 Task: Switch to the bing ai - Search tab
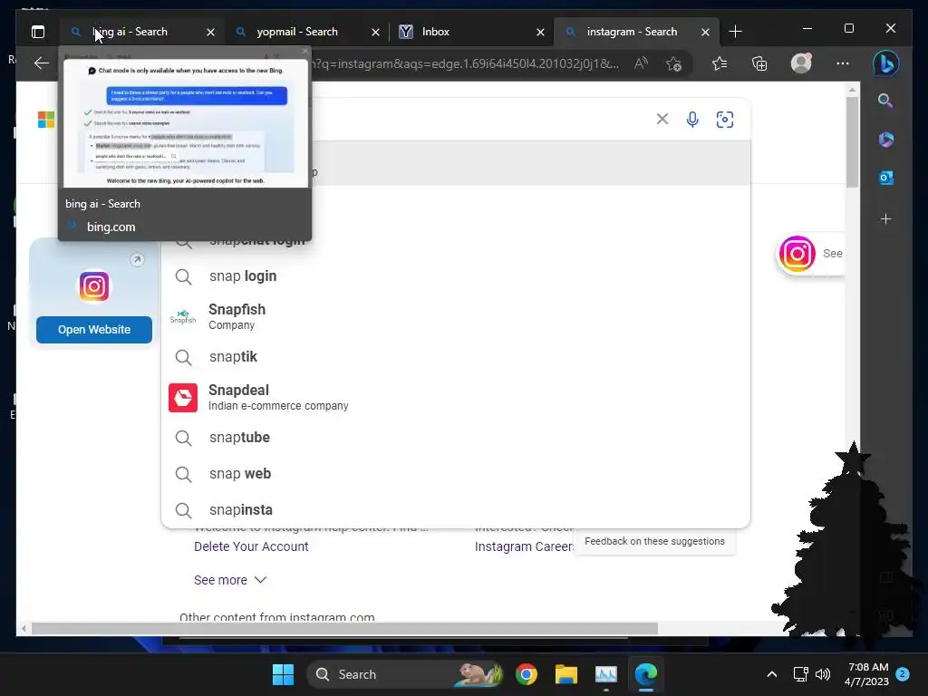(x=142, y=32)
